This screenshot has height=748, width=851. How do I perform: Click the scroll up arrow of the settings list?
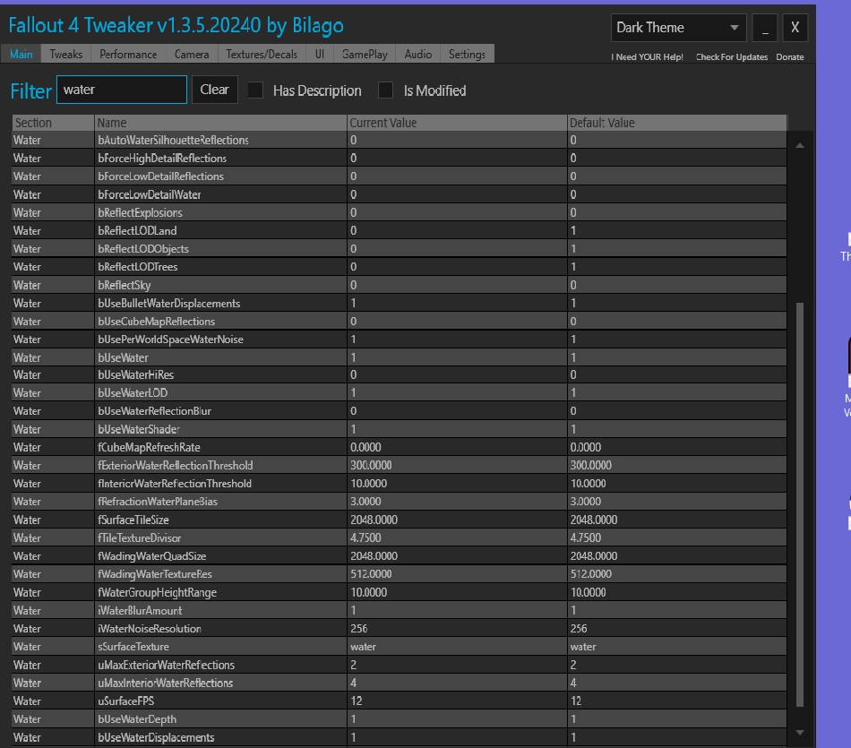tap(799, 145)
